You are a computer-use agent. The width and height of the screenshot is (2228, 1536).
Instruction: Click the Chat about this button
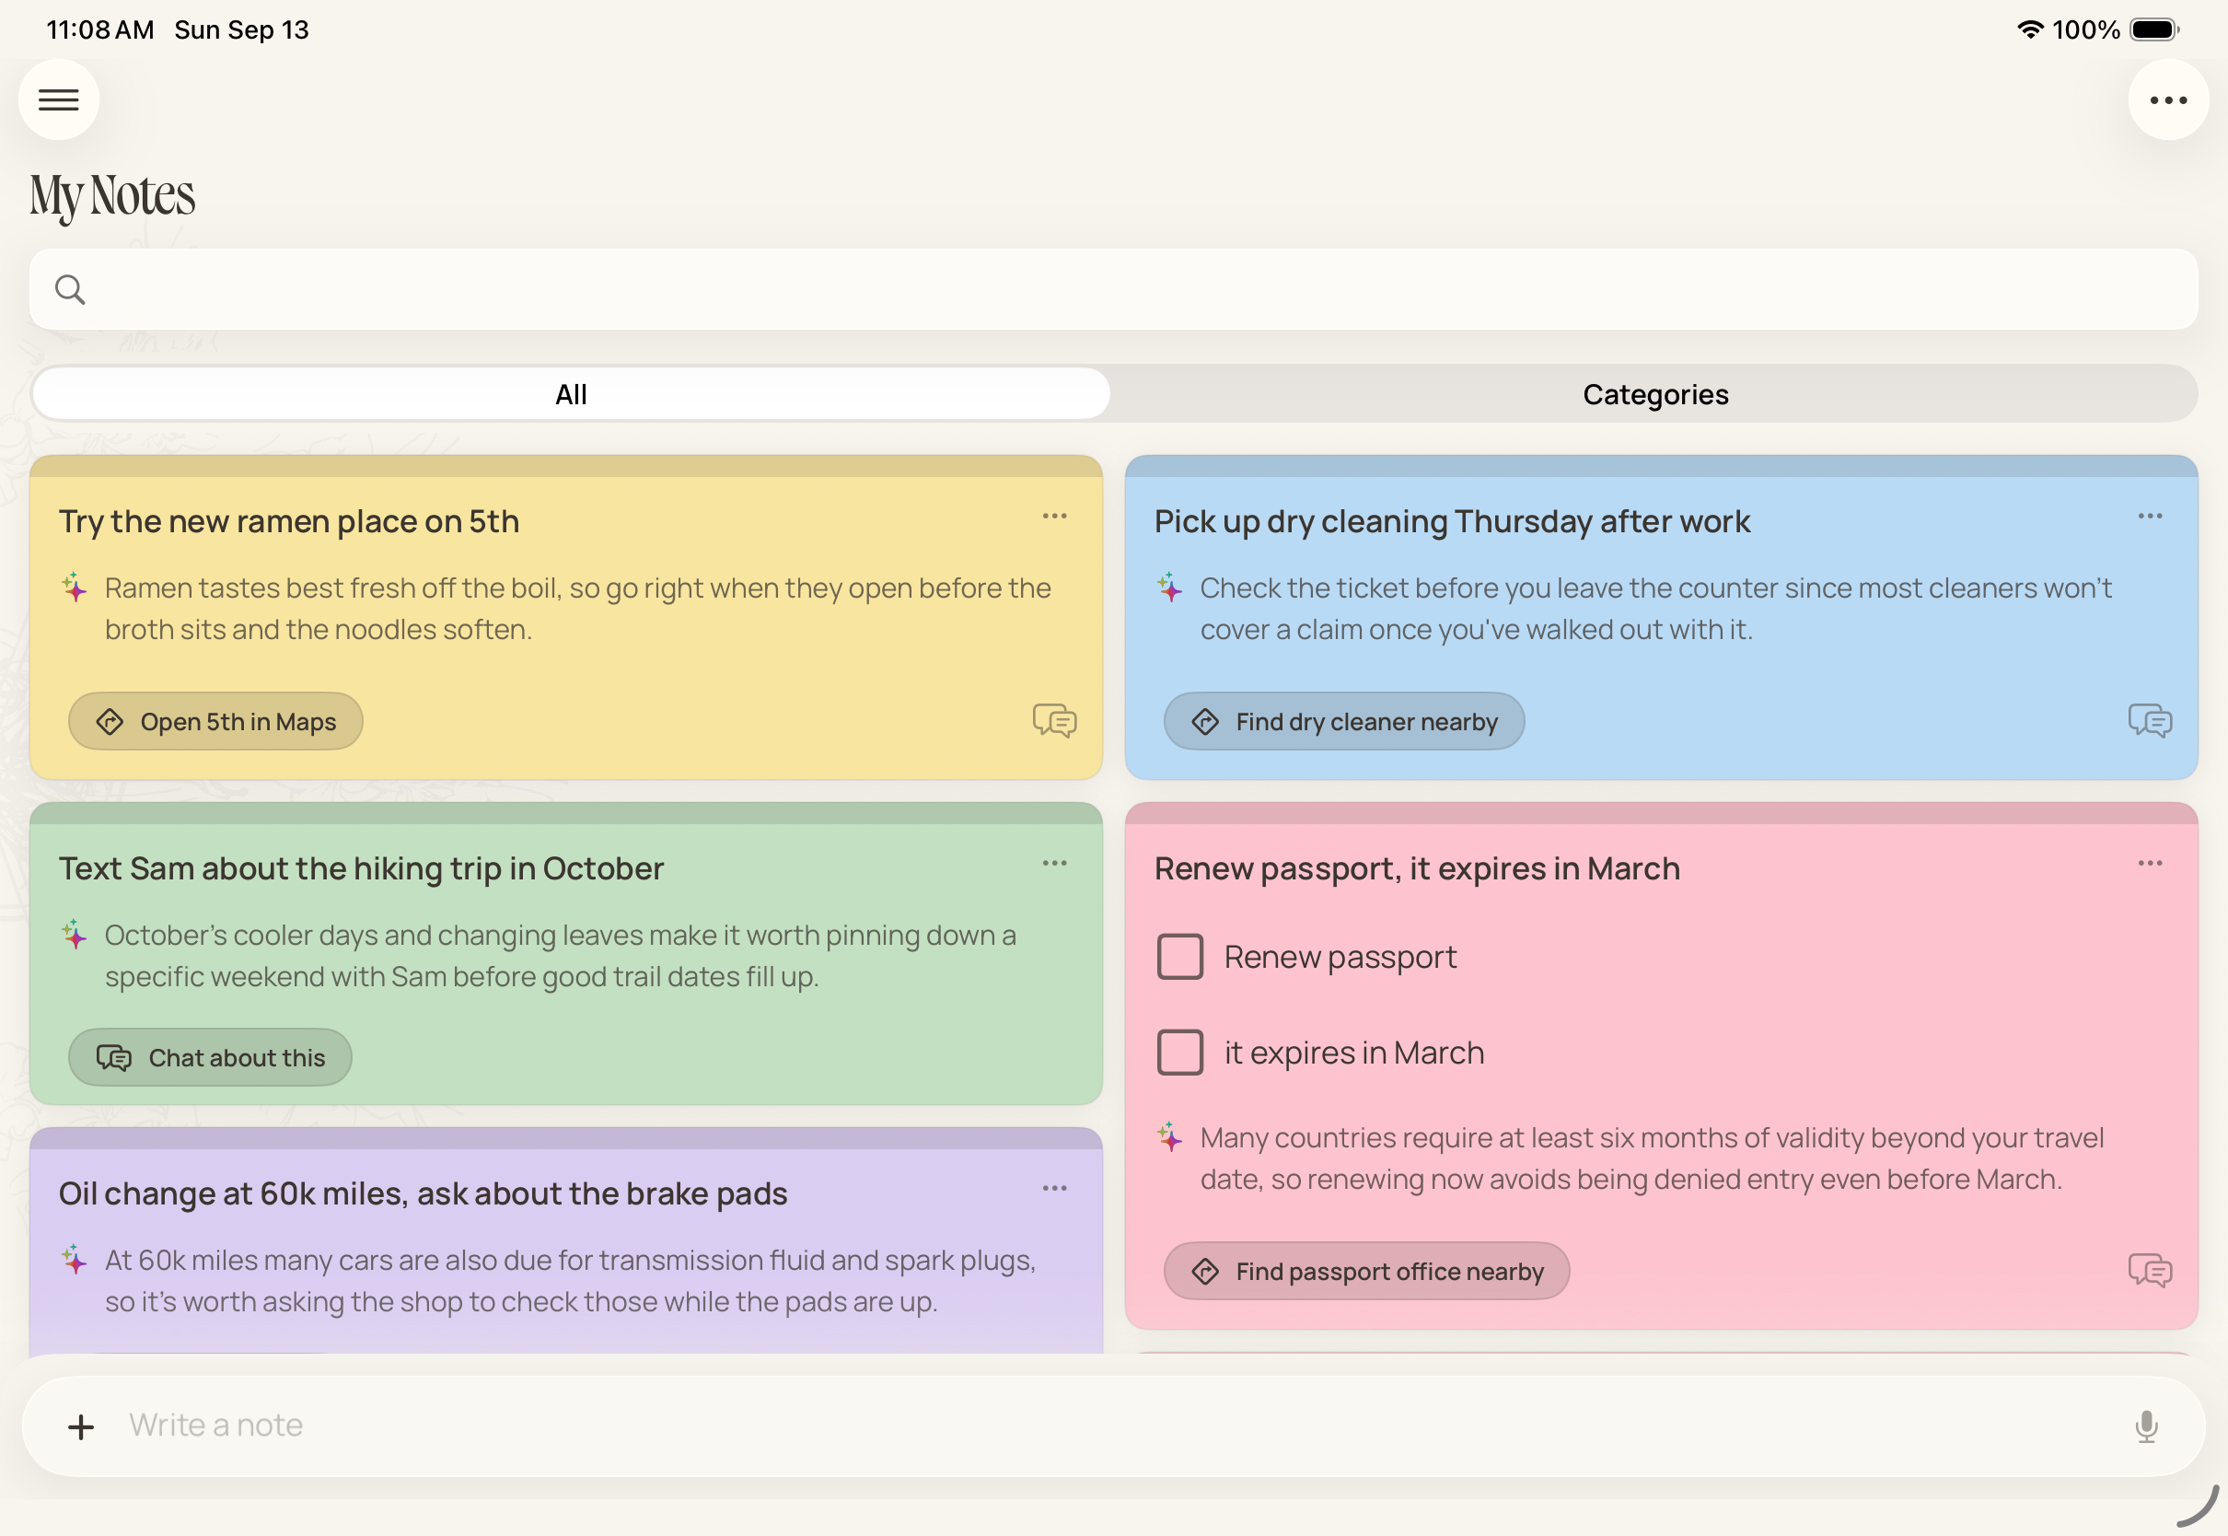coord(210,1058)
